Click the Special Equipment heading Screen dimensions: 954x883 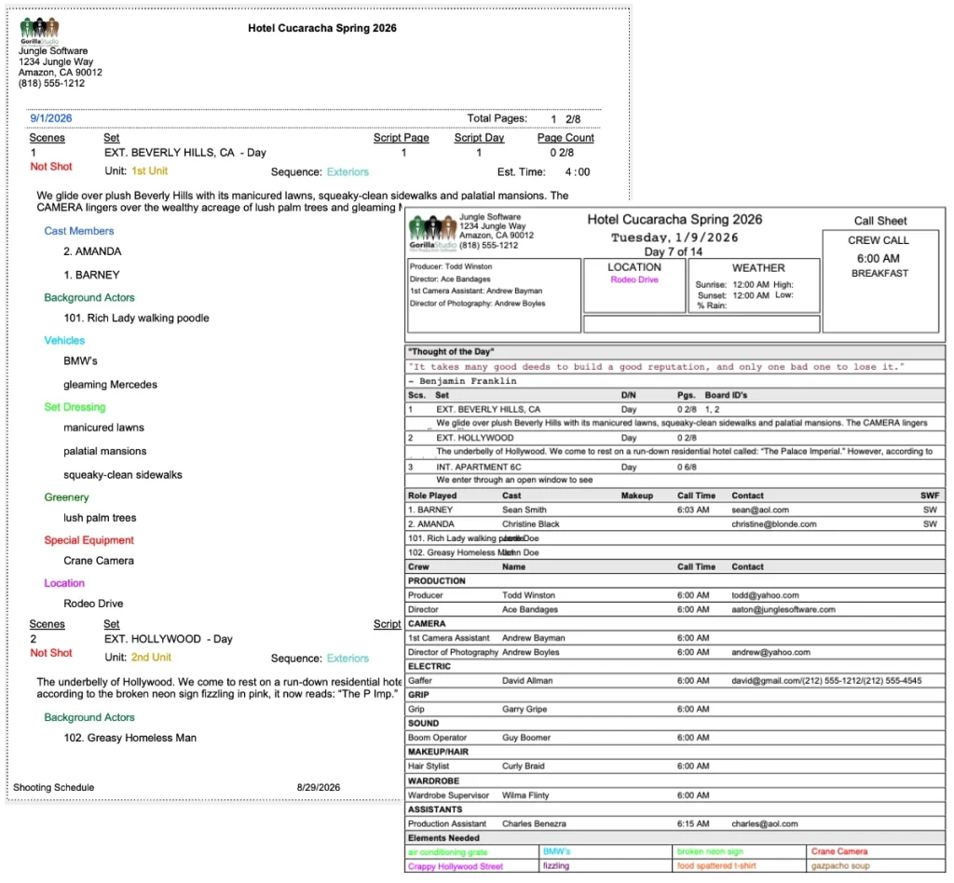(89, 540)
